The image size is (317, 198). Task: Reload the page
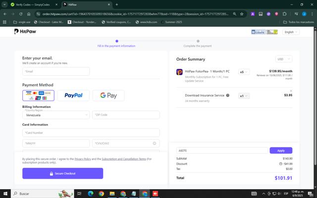coord(21,14)
